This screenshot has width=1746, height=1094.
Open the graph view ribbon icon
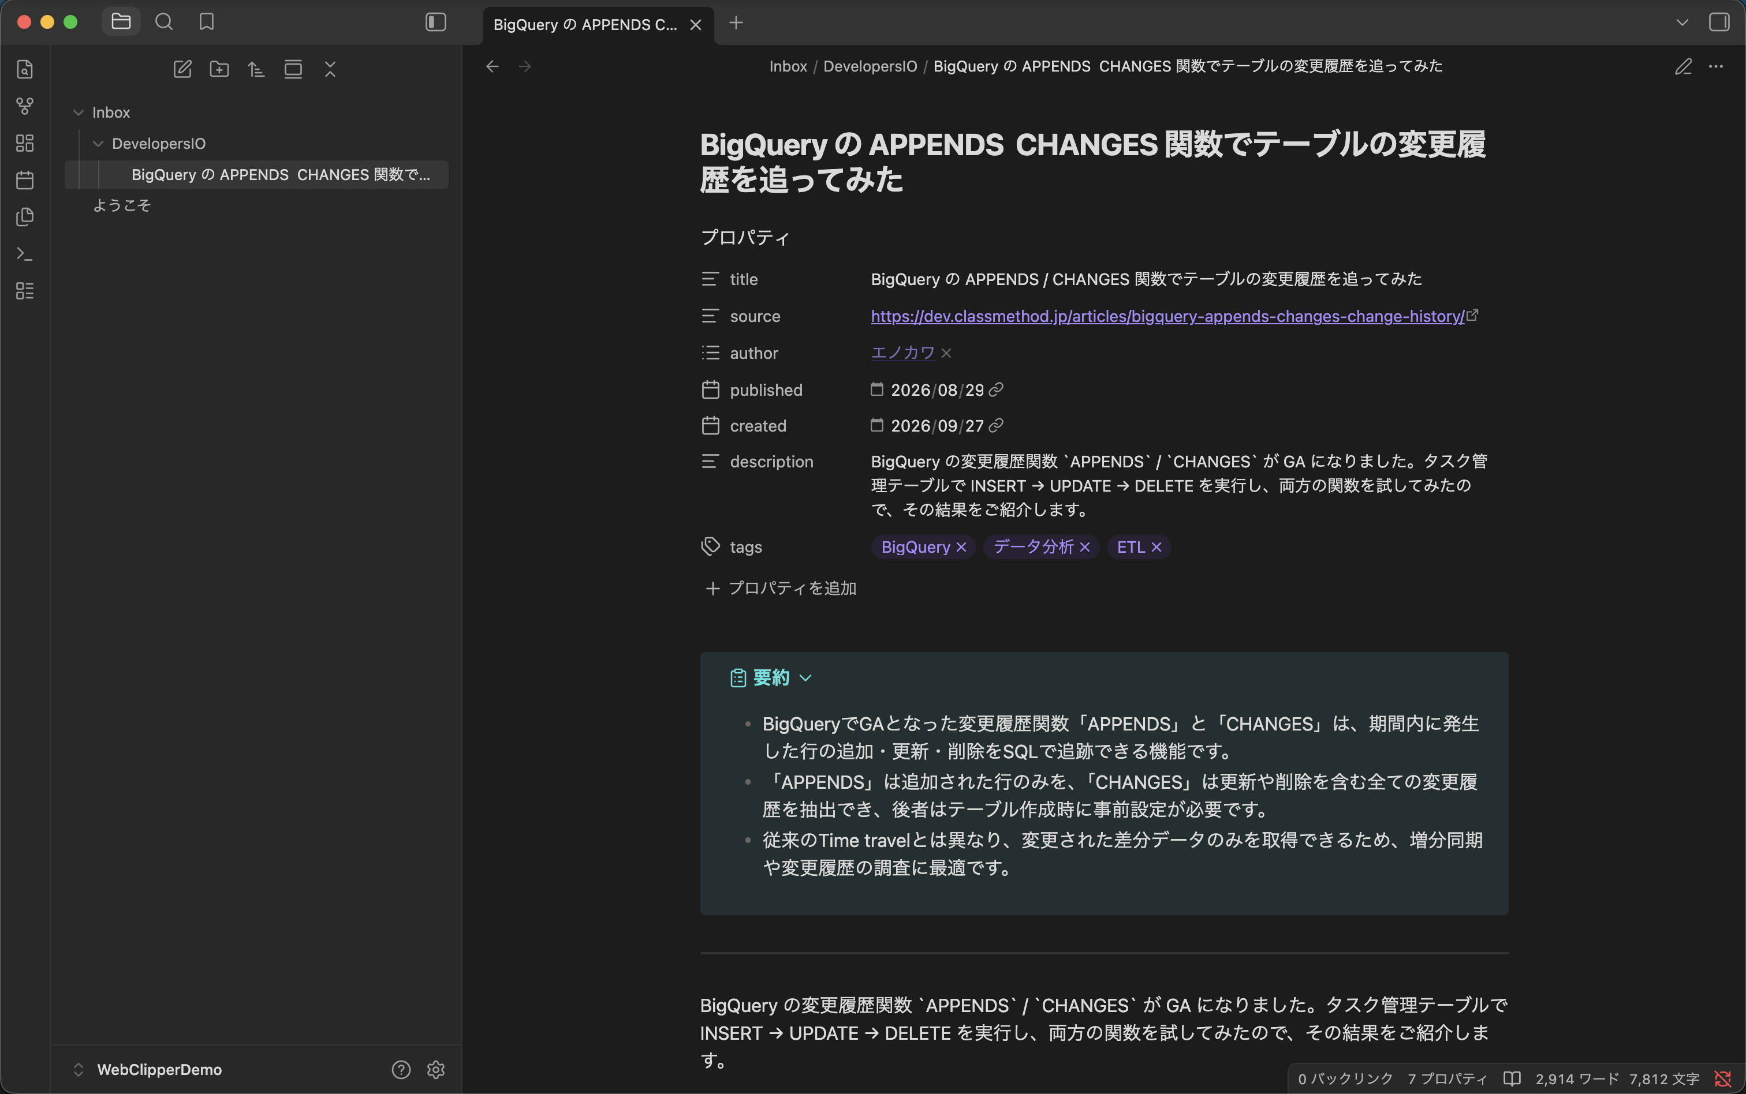tap(25, 106)
